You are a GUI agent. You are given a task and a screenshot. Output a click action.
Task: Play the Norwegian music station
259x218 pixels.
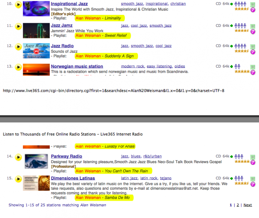(x=18, y=67)
